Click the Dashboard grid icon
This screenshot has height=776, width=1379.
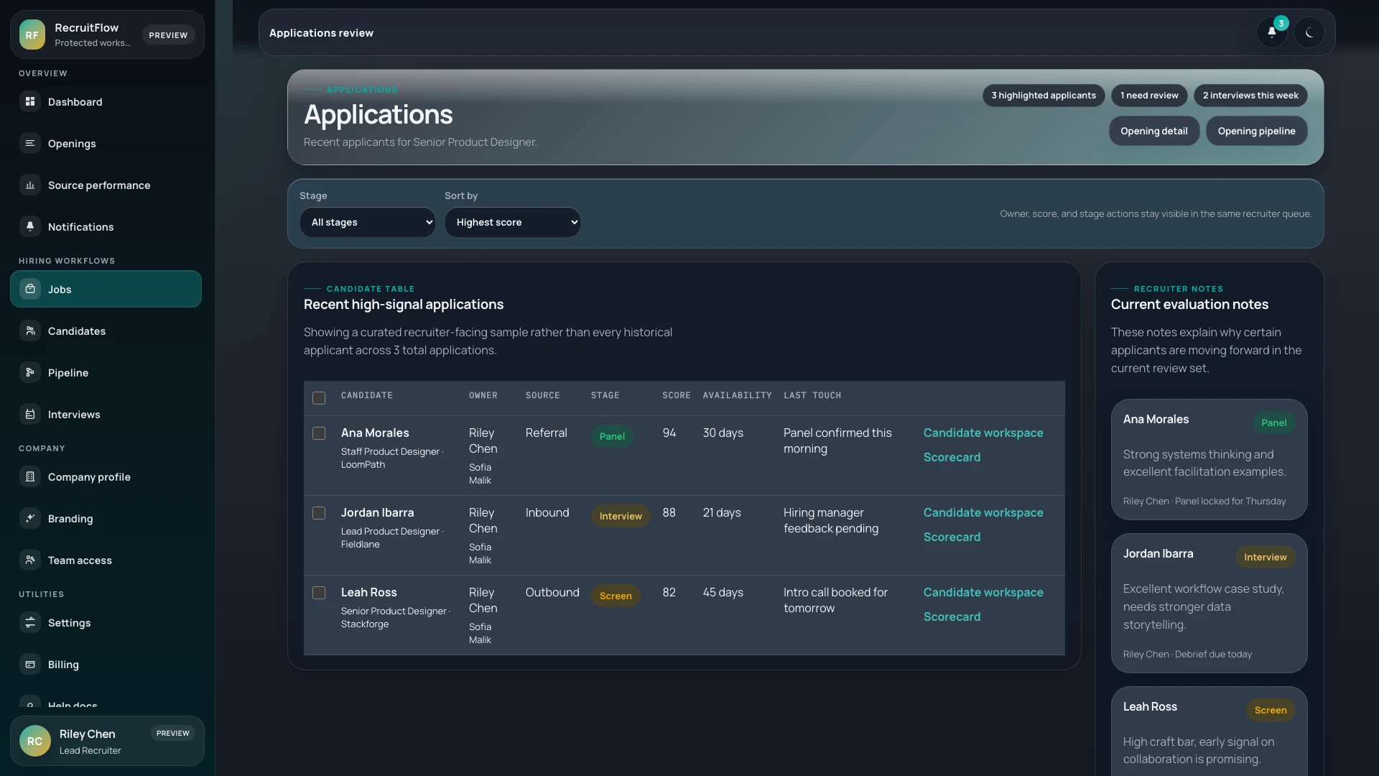coord(30,102)
